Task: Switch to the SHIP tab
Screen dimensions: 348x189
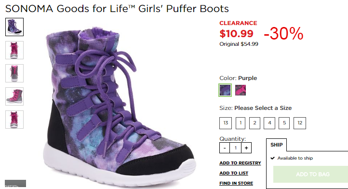Action: click(277, 145)
